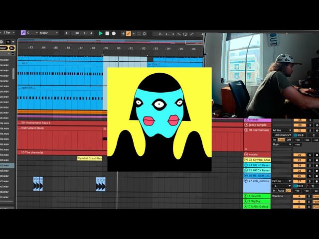
Task: Start playback with the green Play button
Action: click(101, 33)
